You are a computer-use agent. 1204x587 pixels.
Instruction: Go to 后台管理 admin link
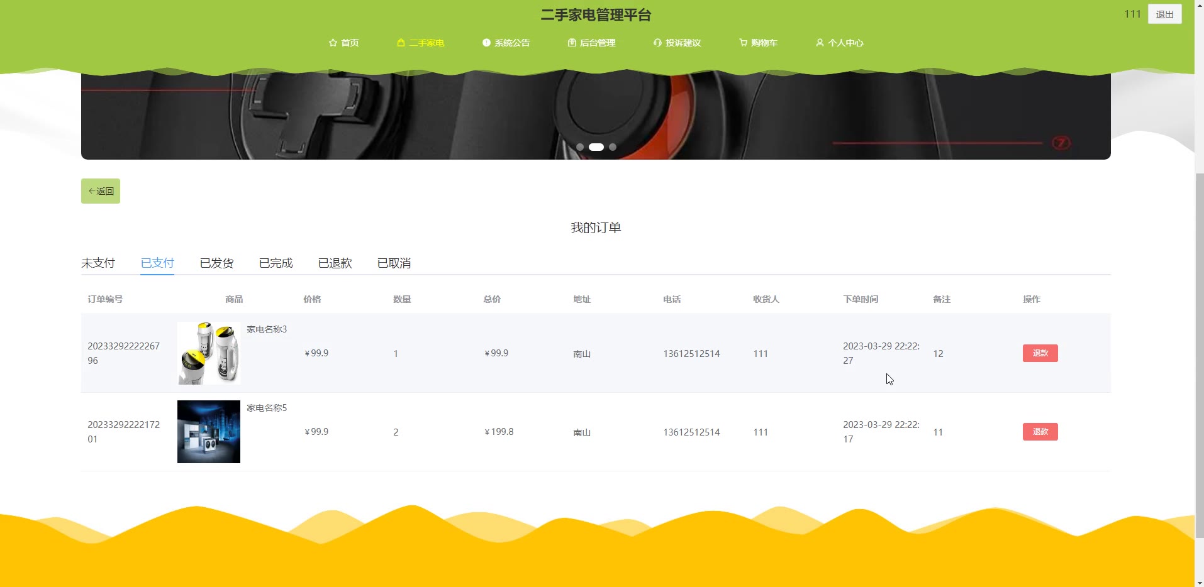pyautogui.click(x=591, y=43)
